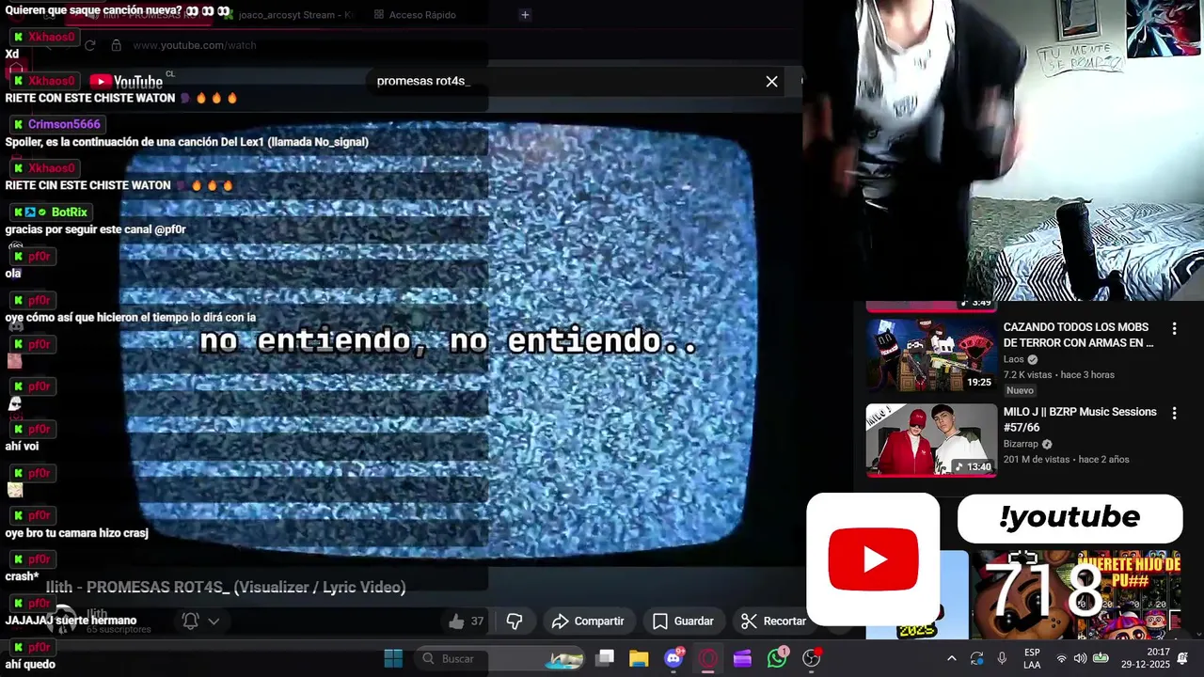Open options menu for MILO J BZRP video
The height and width of the screenshot is (677, 1204).
pos(1174,413)
